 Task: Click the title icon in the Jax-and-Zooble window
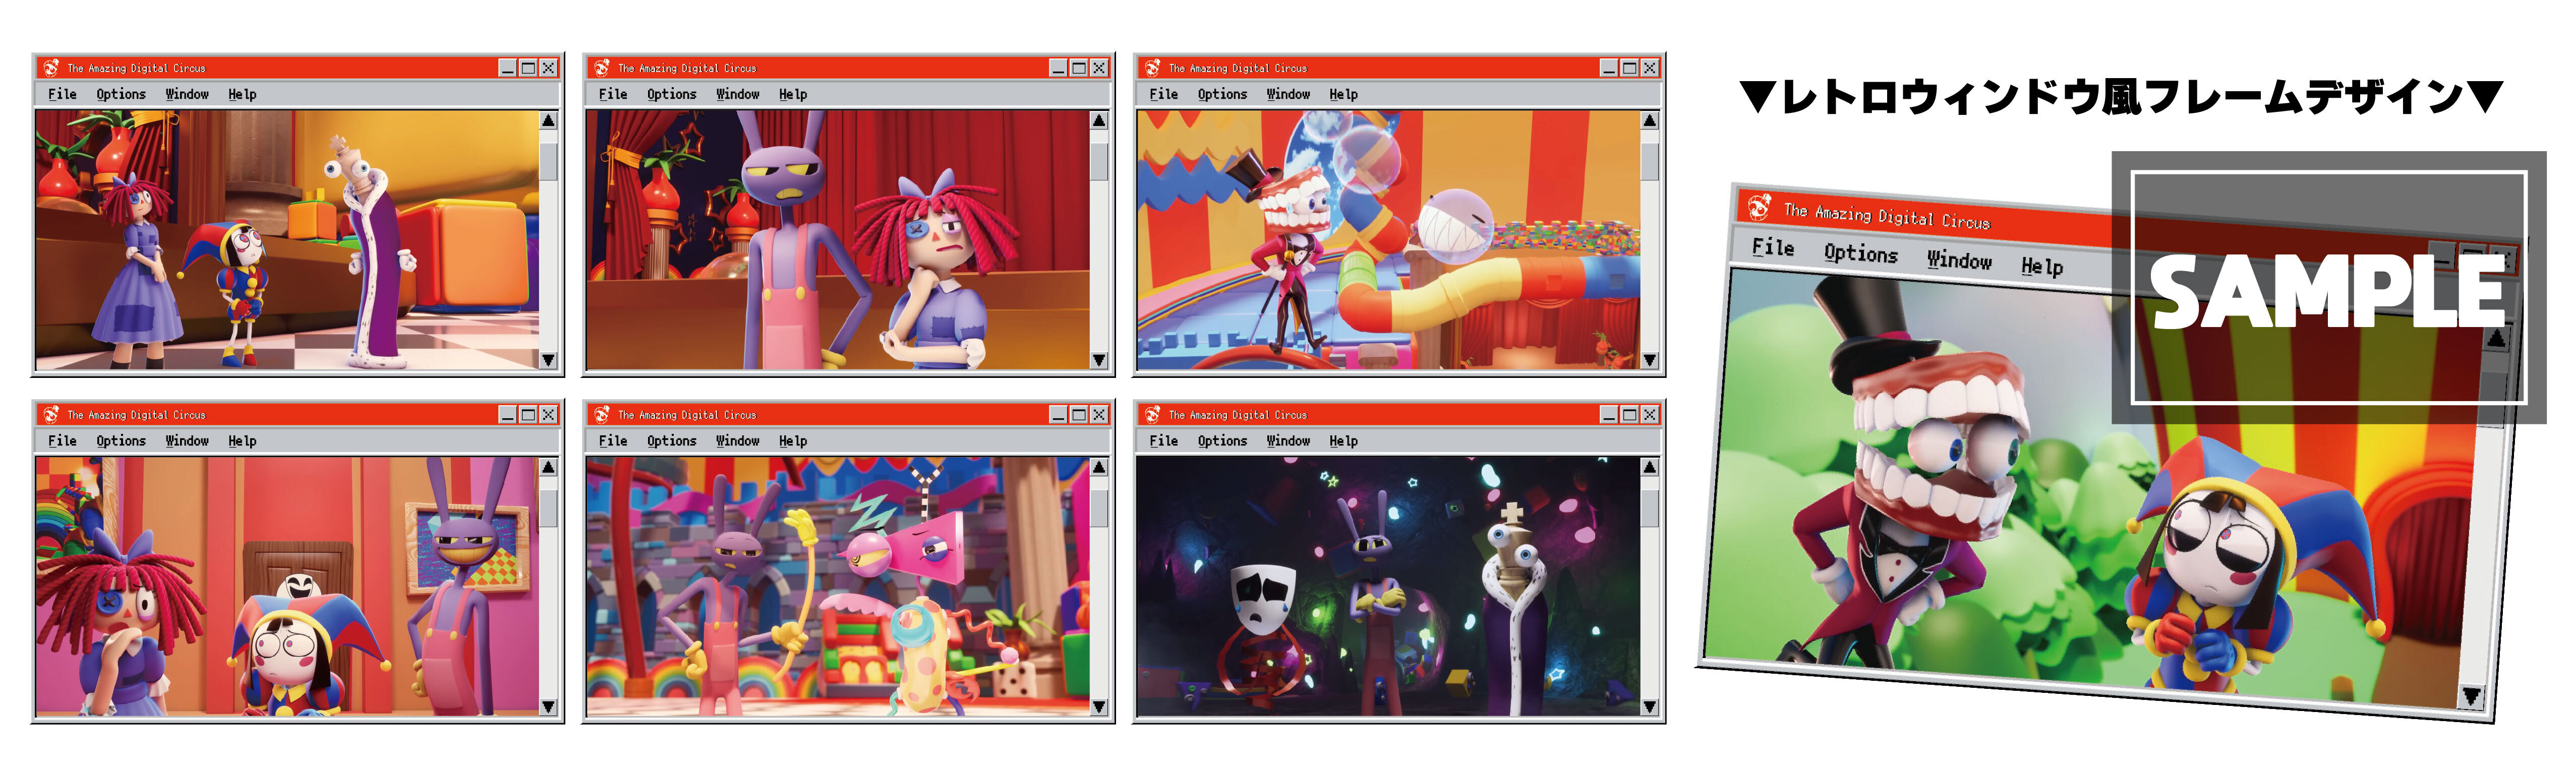point(601,415)
